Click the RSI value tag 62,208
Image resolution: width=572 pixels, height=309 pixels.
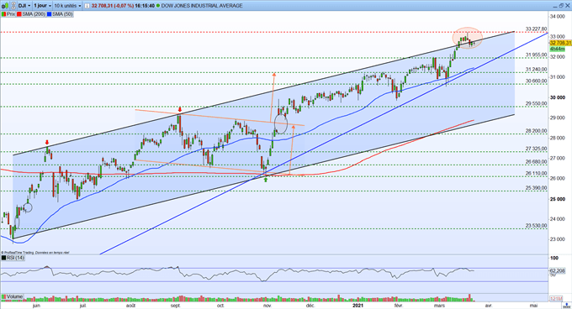point(557,271)
